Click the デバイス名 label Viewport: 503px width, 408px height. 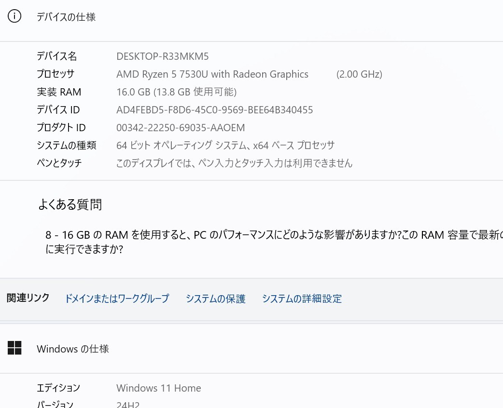[57, 56]
